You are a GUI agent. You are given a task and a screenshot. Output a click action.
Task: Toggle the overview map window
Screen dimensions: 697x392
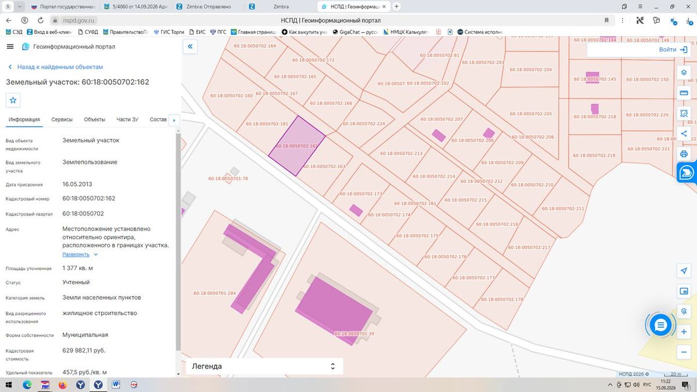(684, 291)
